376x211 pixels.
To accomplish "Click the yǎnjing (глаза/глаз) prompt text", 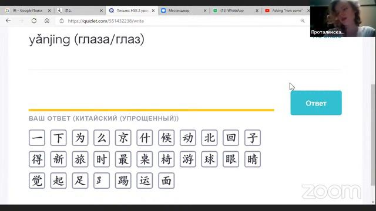I will 86,39.
